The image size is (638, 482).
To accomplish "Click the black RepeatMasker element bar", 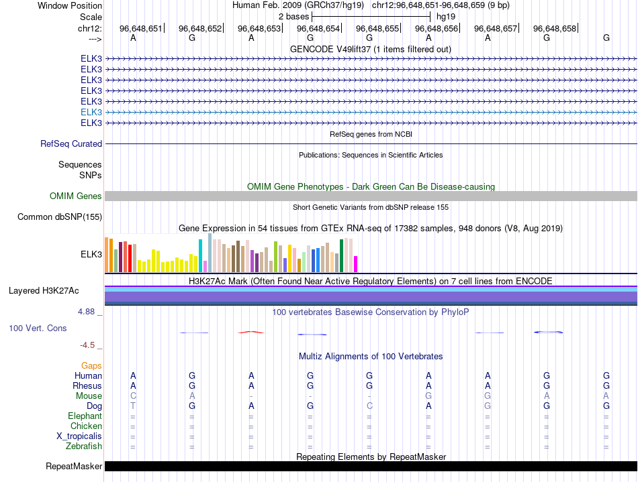I will pos(370,466).
